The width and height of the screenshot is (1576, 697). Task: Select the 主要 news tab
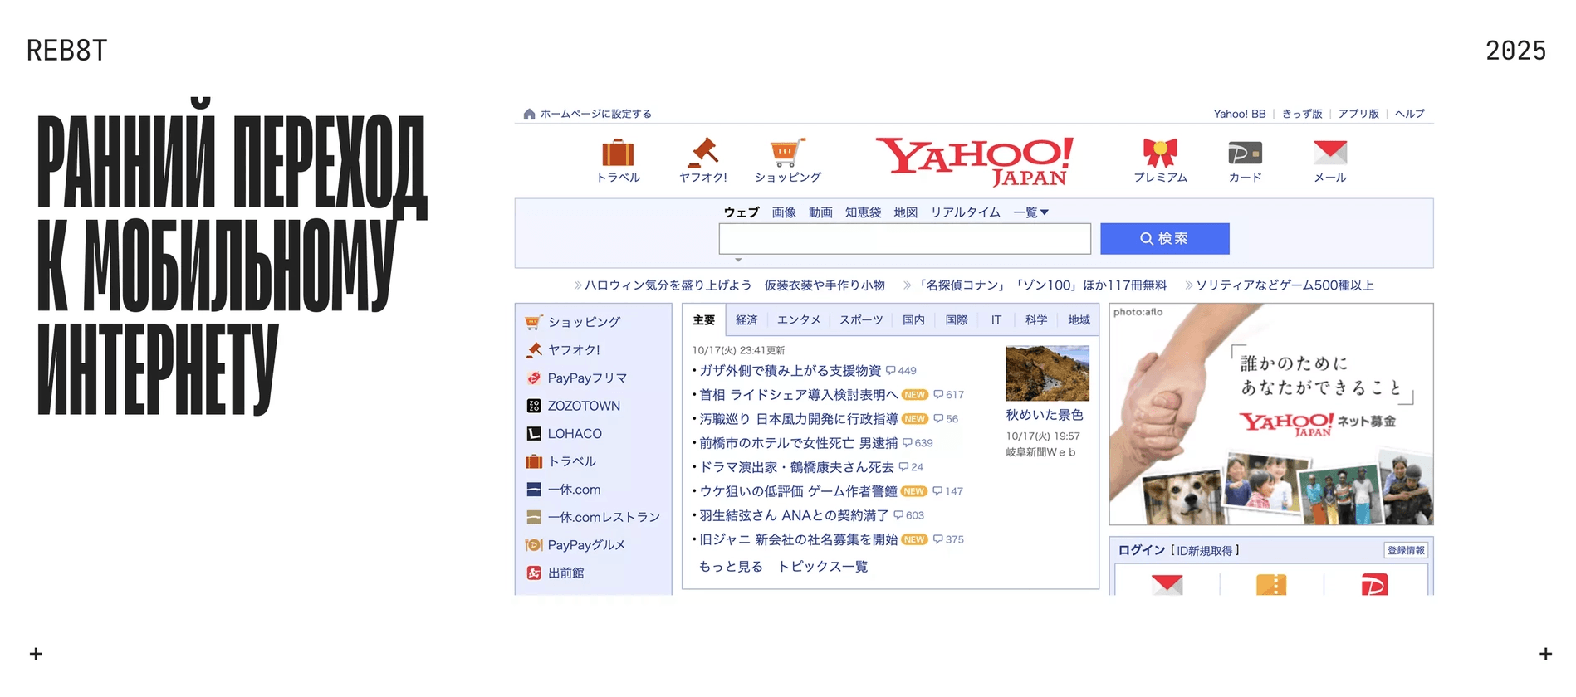click(704, 320)
